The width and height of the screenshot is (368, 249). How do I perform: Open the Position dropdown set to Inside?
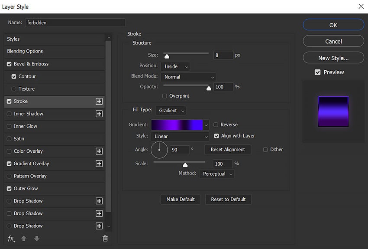pyautogui.click(x=175, y=66)
